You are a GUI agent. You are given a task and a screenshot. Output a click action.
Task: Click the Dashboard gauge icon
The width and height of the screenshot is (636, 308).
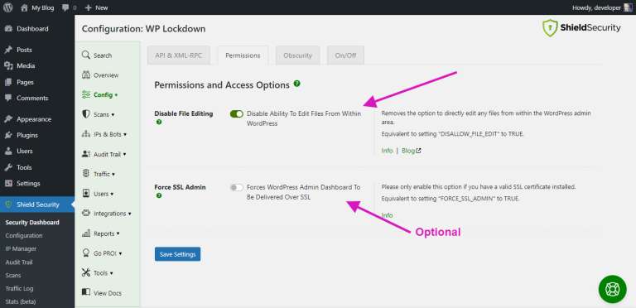pyautogui.click(x=8, y=29)
